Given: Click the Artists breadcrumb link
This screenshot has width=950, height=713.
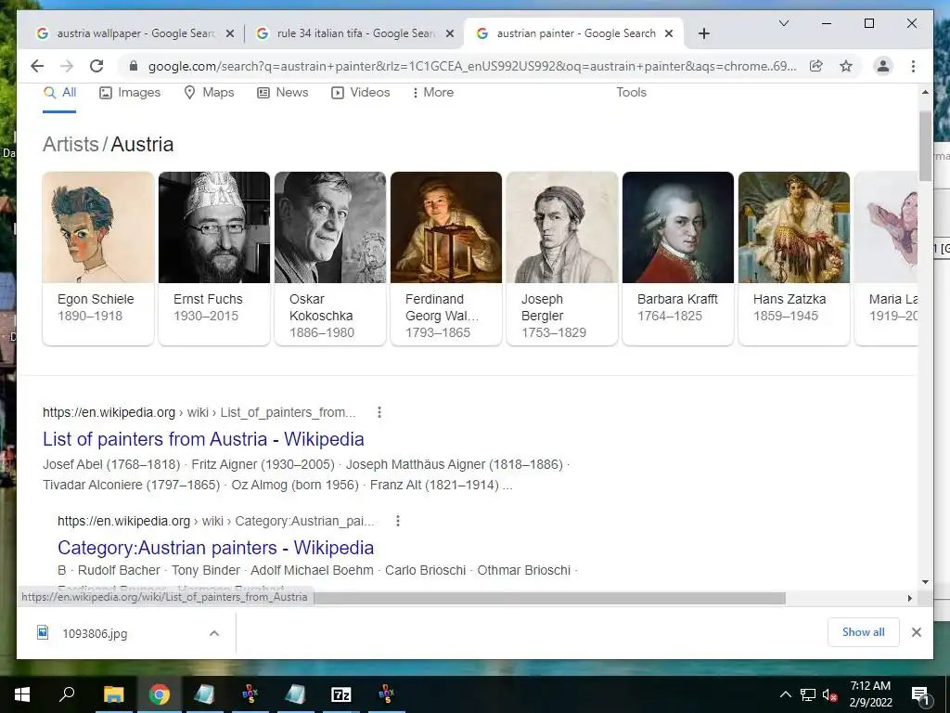Looking at the screenshot, I should [71, 144].
